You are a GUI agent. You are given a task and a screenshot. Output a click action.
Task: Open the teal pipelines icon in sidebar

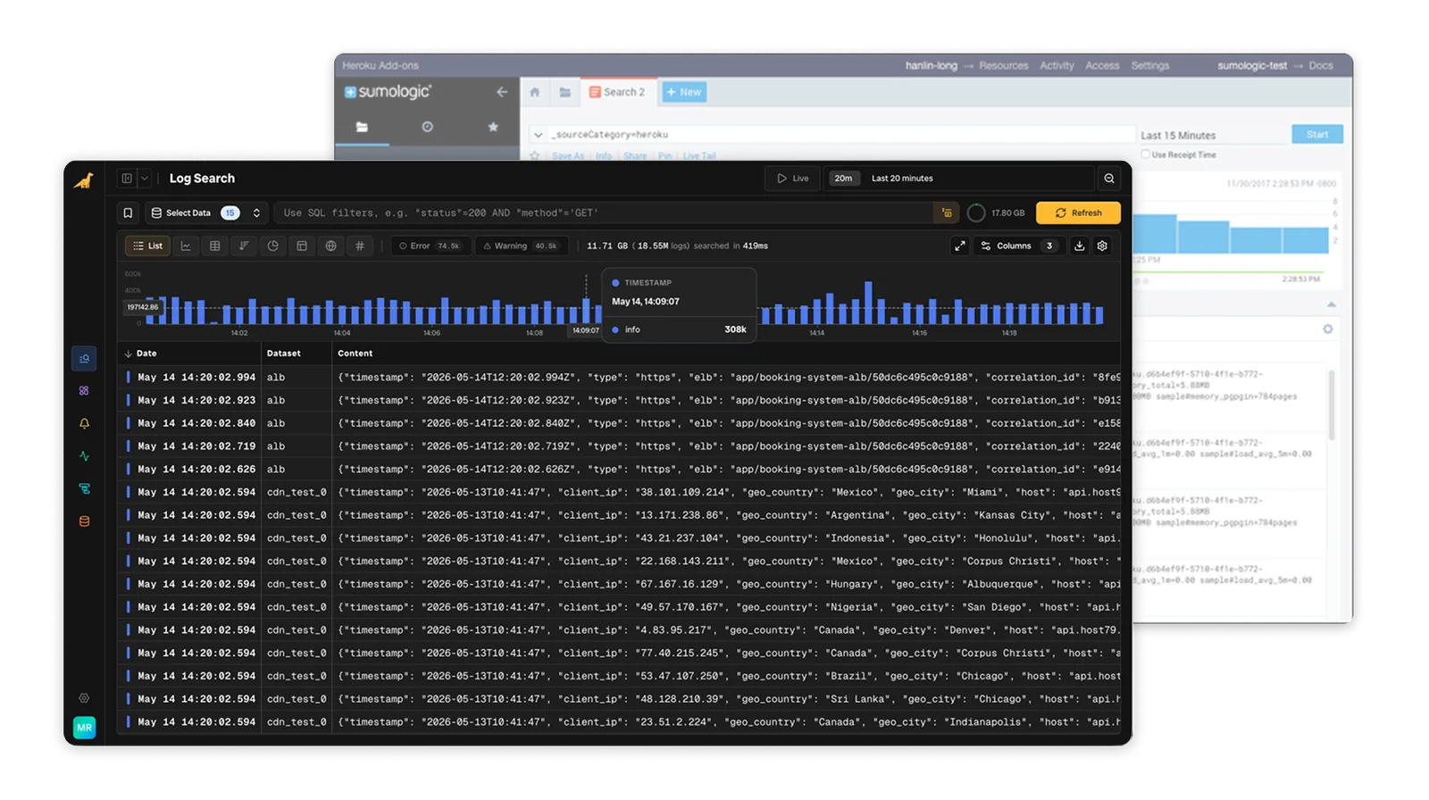pos(84,489)
